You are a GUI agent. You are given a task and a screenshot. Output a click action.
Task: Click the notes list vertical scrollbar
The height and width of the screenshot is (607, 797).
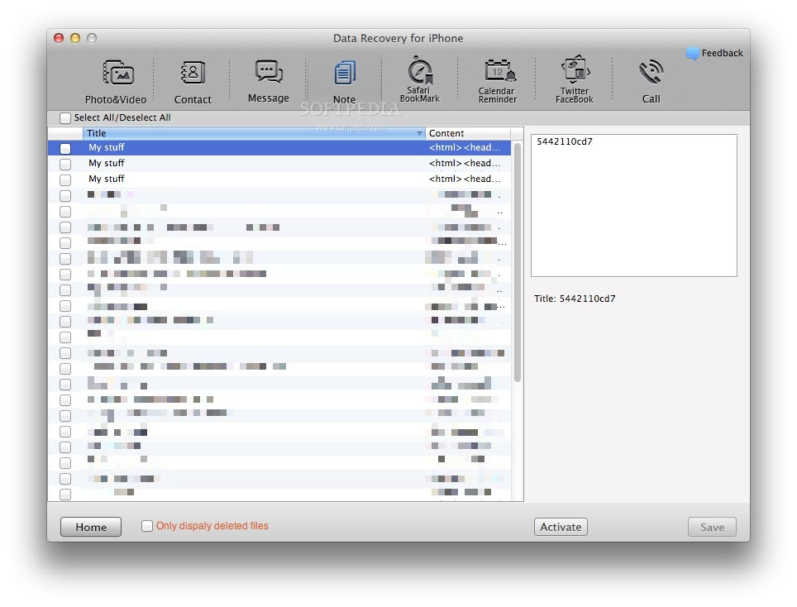(x=518, y=262)
